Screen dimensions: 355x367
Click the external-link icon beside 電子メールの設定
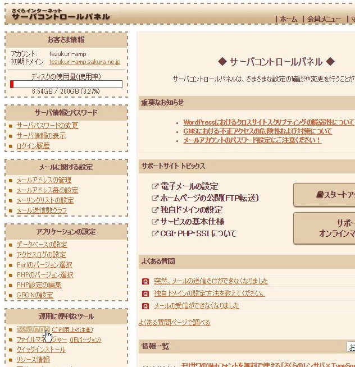(x=156, y=187)
